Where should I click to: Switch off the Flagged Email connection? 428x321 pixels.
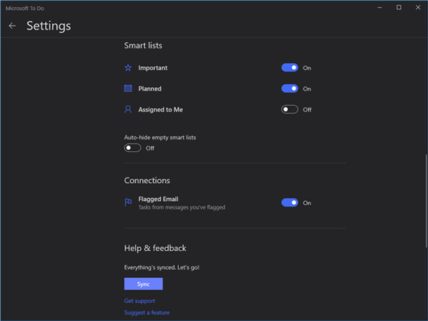tap(289, 203)
